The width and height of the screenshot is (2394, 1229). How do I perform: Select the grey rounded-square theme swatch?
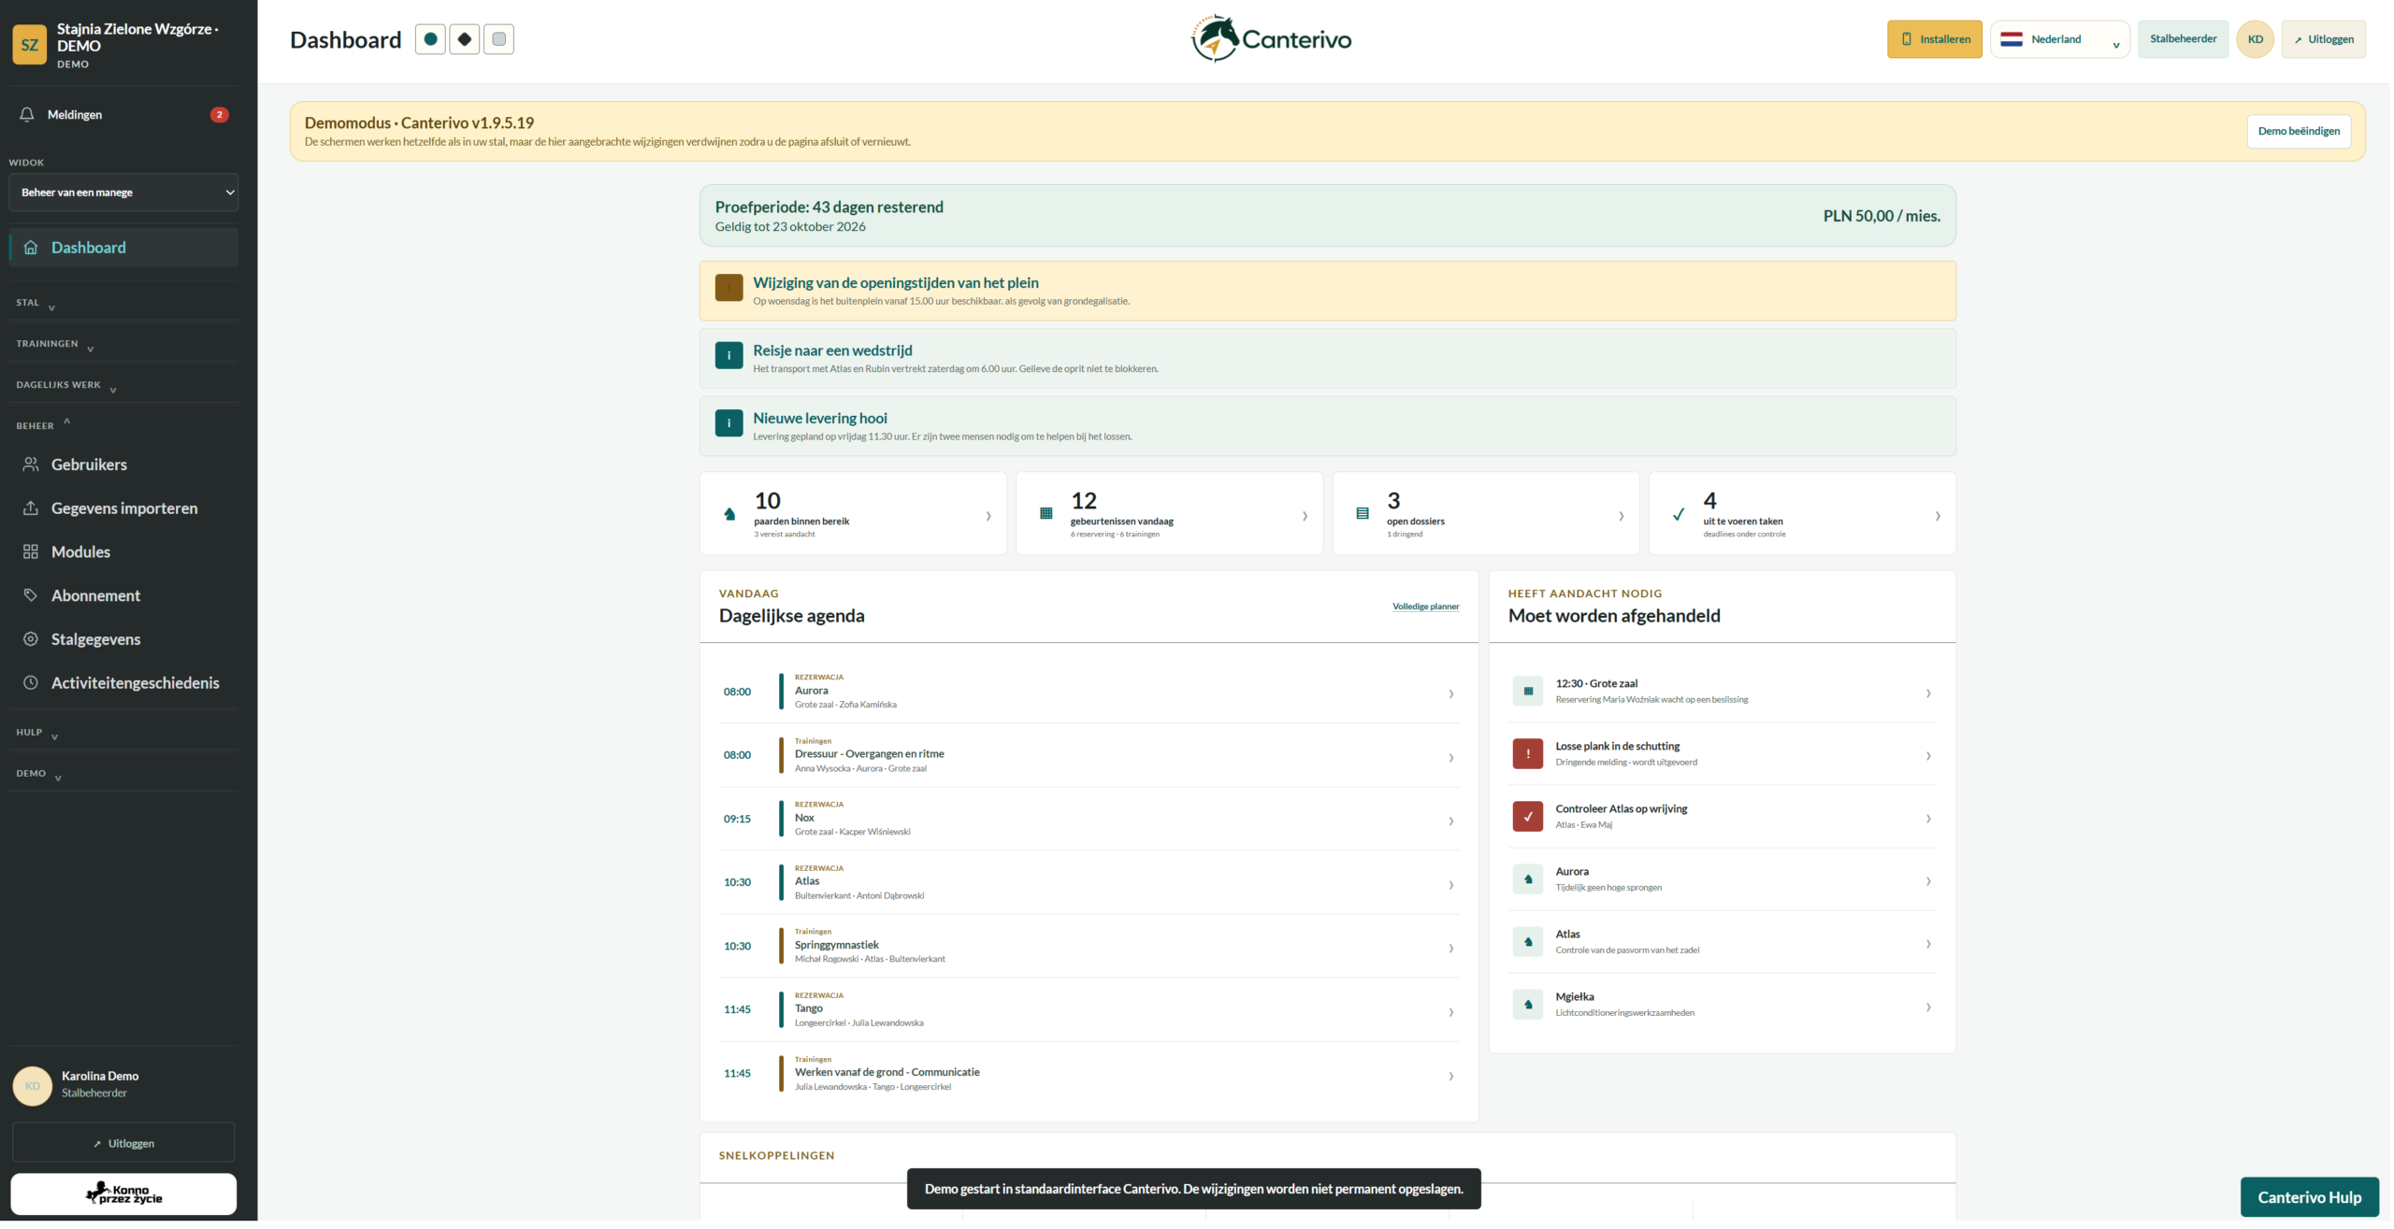tap(498, 39)
